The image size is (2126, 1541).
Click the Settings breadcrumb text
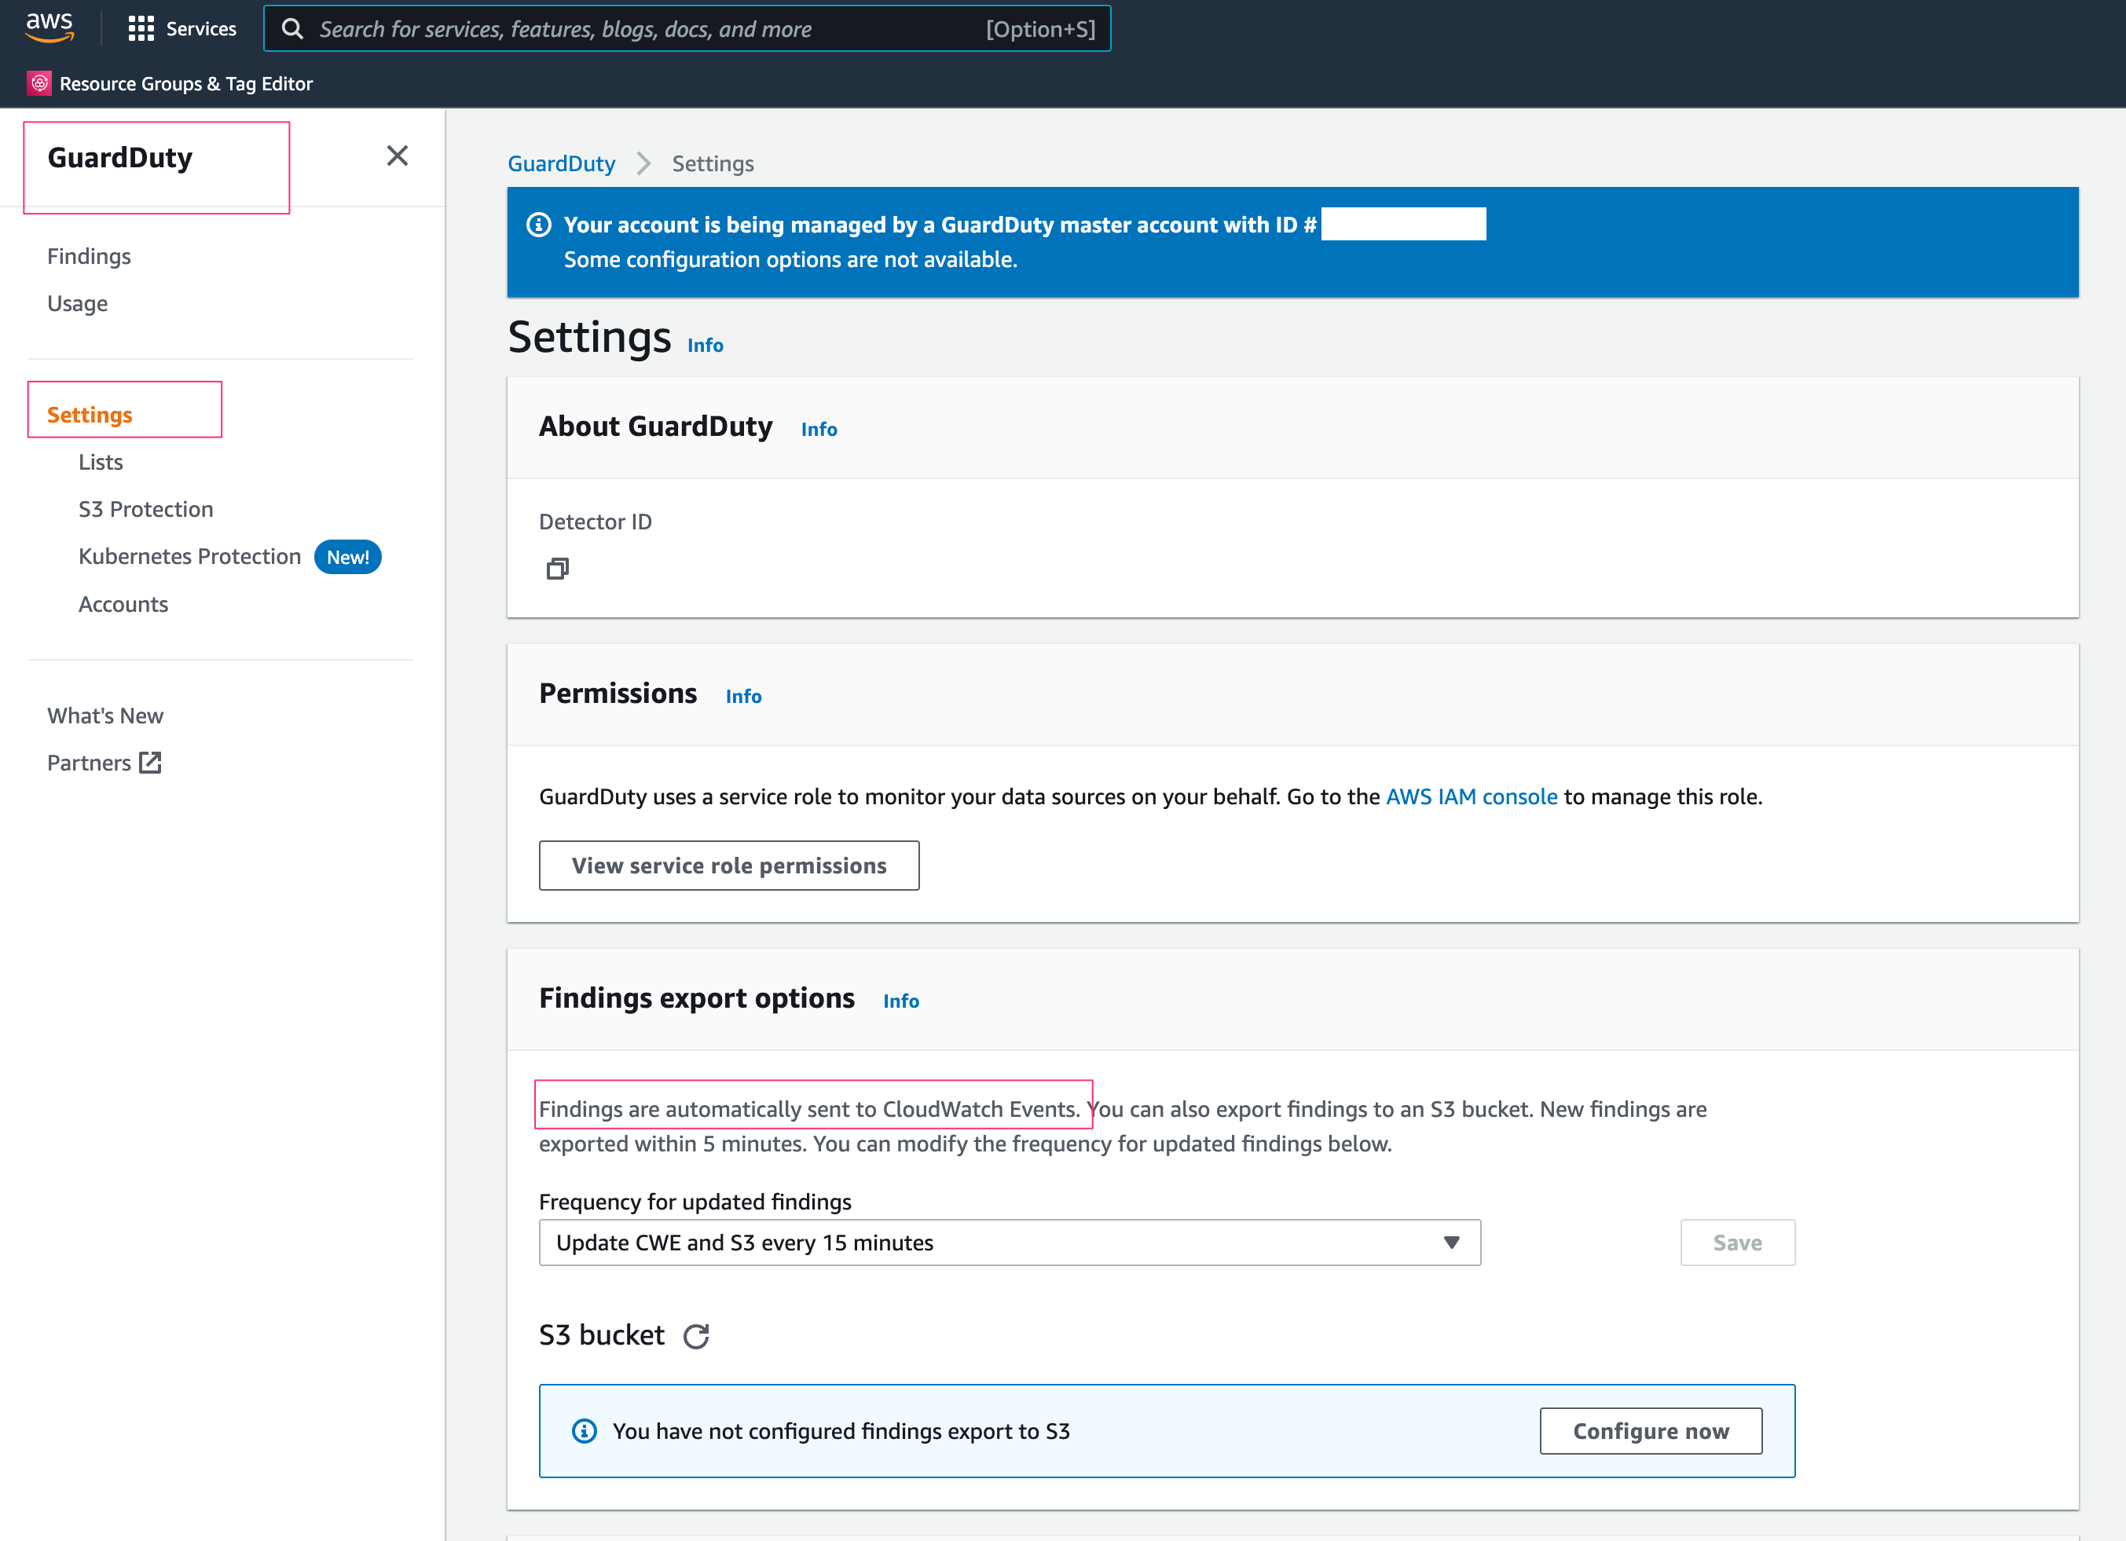[713, 164]
